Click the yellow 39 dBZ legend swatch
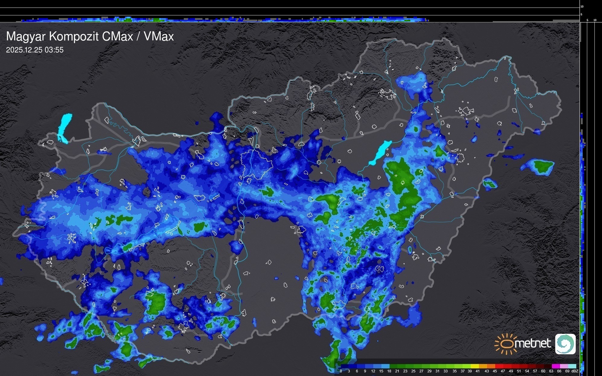Image resolution: width=602 pixels, height=376 pixels. point(475,366)
